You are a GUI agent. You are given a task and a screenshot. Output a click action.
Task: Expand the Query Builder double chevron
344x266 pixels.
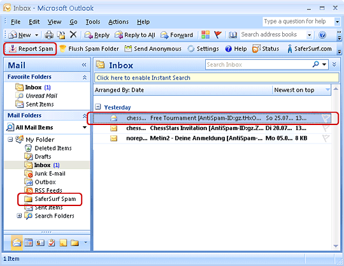point(334,64)
